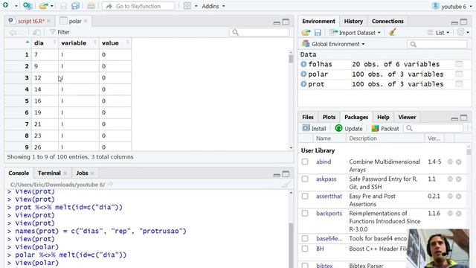
Task: Open the assertthat package link
Action: coord(329,196)
